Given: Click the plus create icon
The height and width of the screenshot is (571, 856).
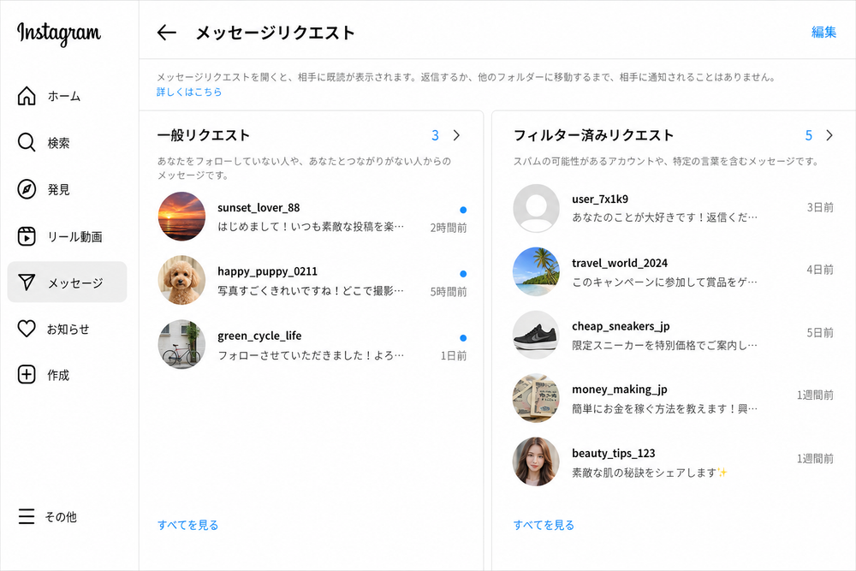Looking at the screenshot, I should [27, 374].
